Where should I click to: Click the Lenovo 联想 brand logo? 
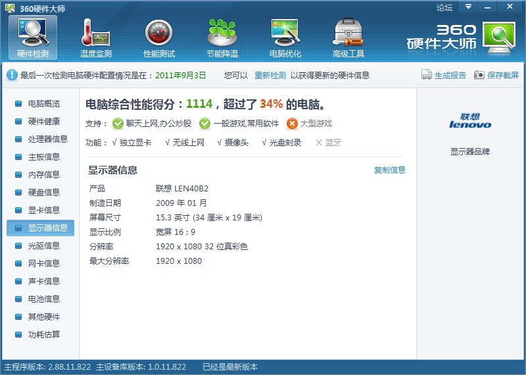coord(470,121)
